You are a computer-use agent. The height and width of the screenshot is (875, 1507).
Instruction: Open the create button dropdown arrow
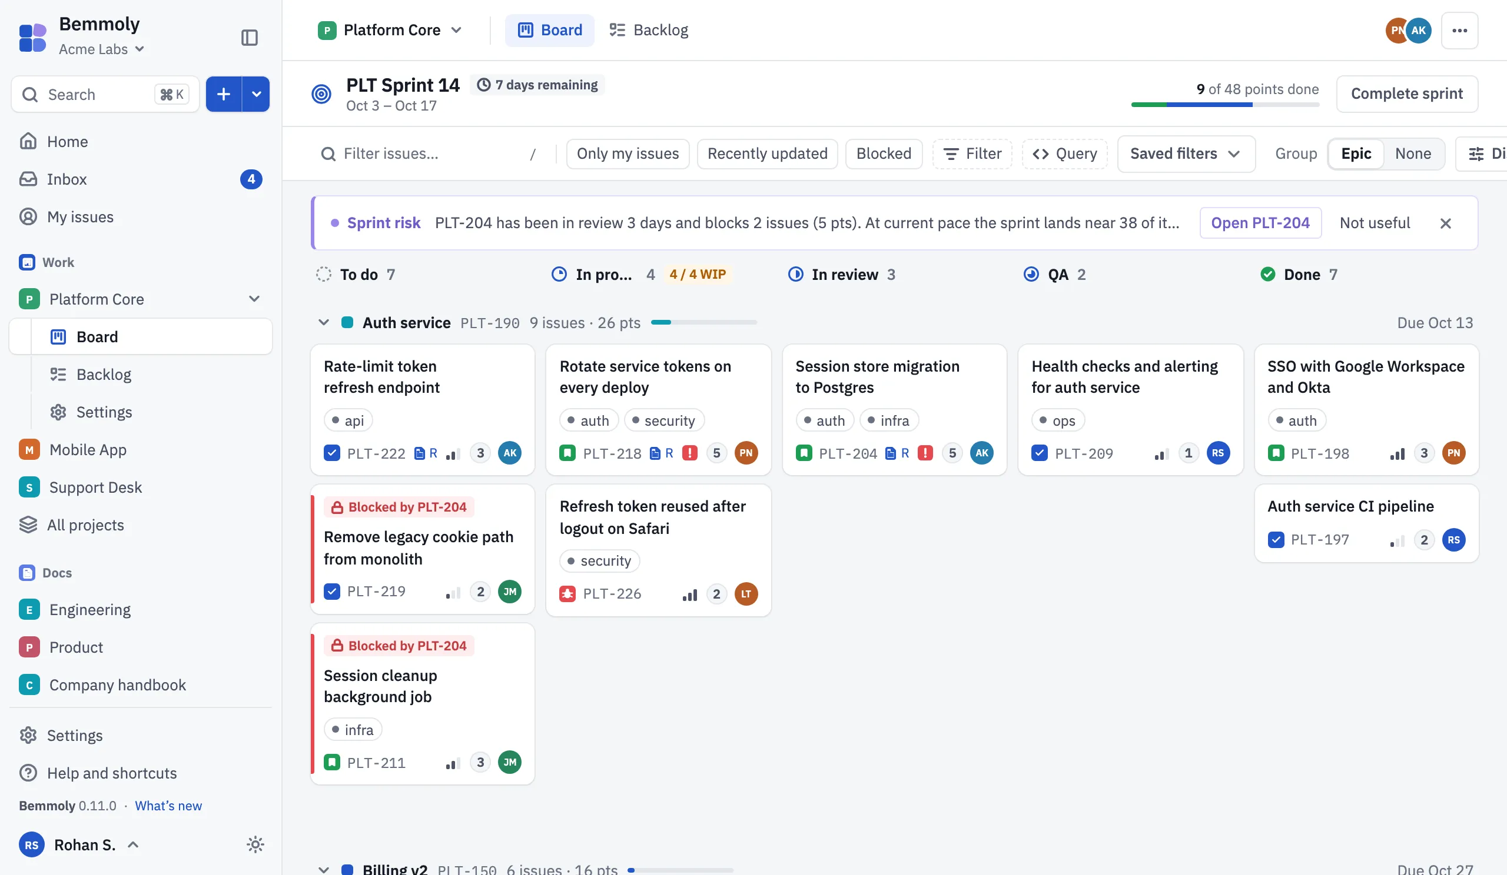click(256, 93)
